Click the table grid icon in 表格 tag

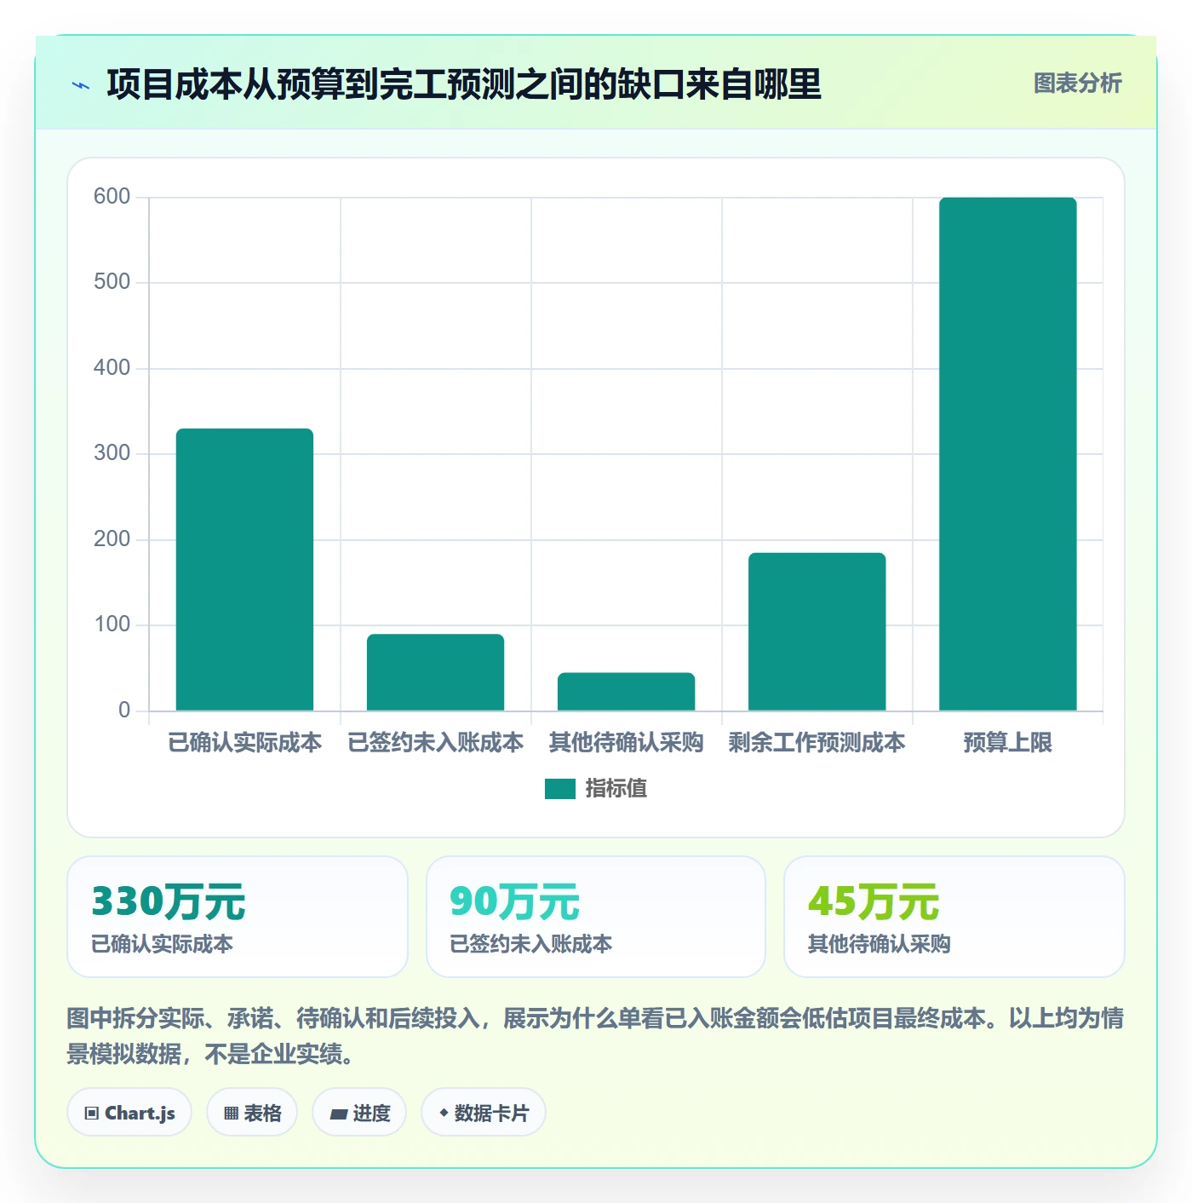pos(231,1114)
